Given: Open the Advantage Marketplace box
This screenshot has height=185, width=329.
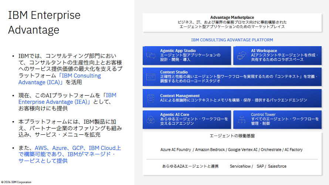Looking at the screenshot, I should 232,23.
